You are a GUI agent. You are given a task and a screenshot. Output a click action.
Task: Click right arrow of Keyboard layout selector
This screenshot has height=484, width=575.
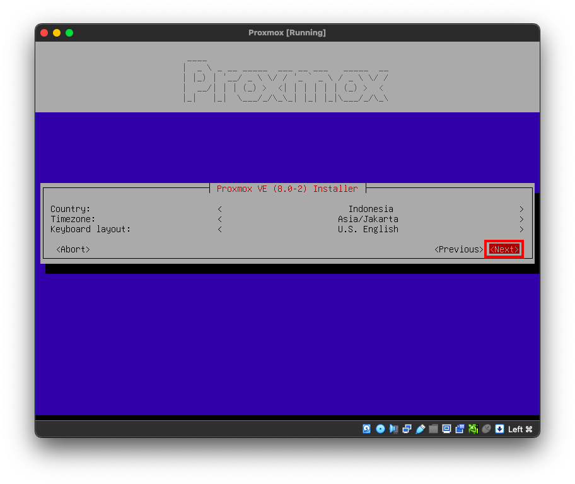[x=521, y=229]
